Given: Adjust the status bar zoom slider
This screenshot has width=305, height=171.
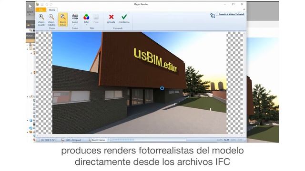Looking at the screenshot, I should click(x=149, y=140).
